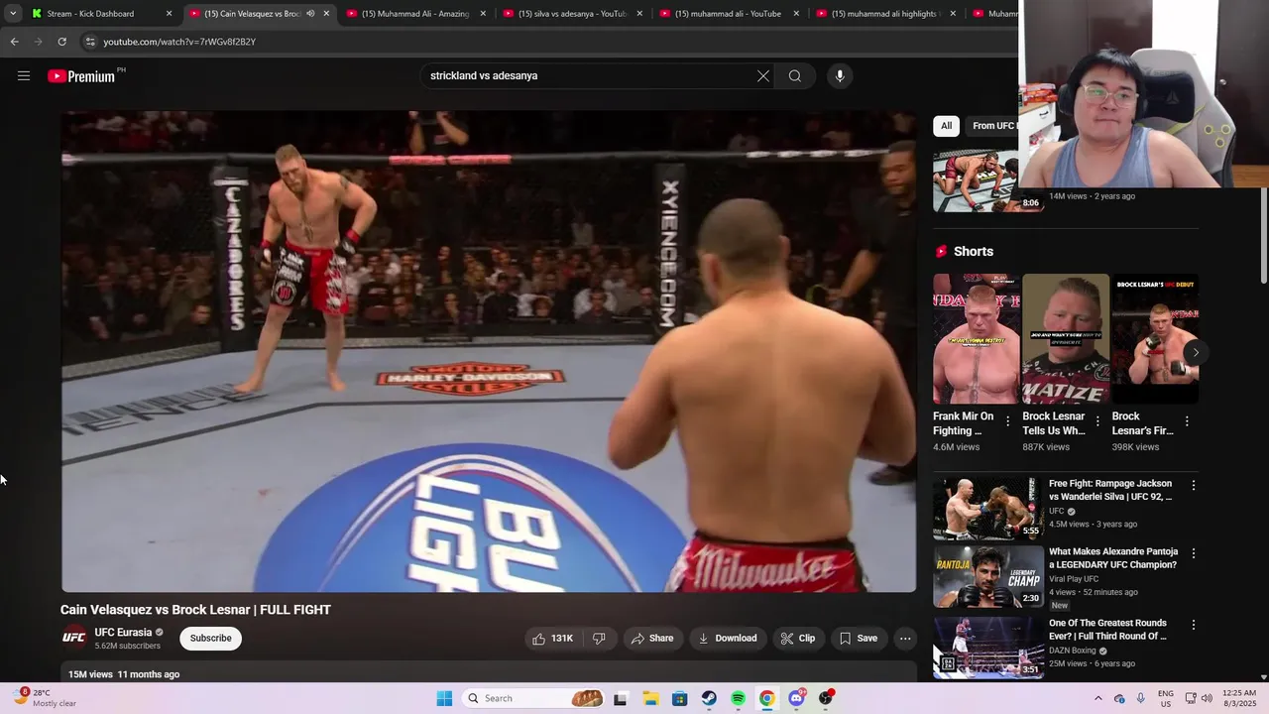Screen dimensions: 1269x714
Task: Open Alexandre Pantoja LEGENDARY champion video
Action: click(x=1113, y=558)
